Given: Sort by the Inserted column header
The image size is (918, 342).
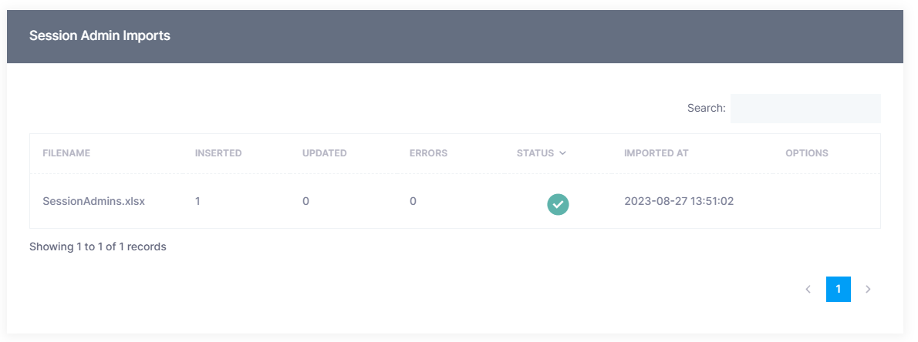Looking at the screenshot, I should point(218,153).
